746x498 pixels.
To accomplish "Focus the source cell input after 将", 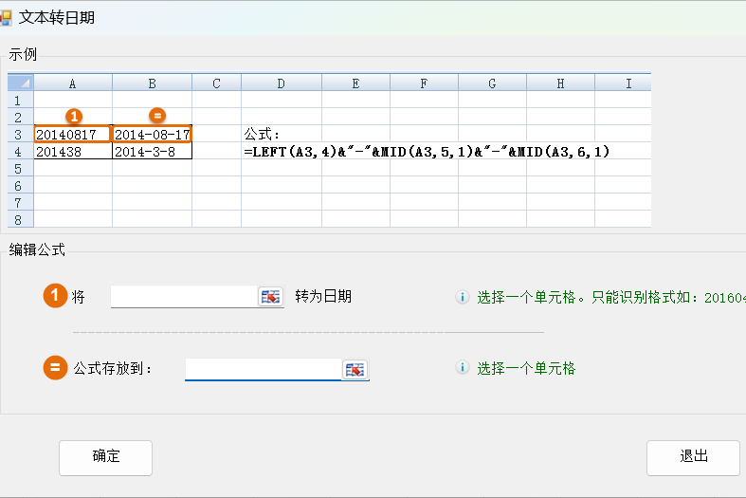I will click(x=184, y=297).
